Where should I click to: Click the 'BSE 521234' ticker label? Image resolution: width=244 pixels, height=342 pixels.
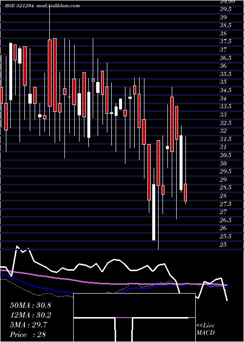(x=20, y=6)
